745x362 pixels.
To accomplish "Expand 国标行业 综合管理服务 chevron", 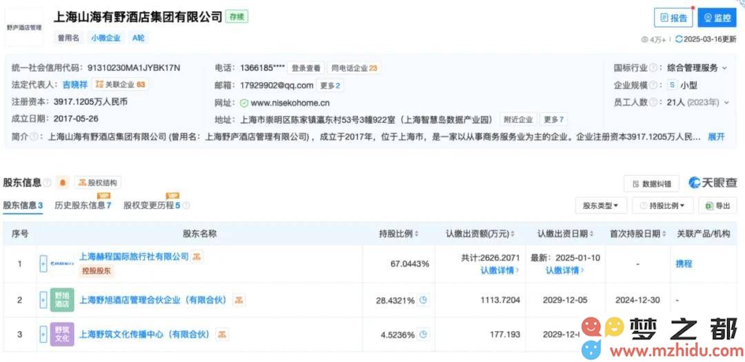I will click(x=724, y=68).
